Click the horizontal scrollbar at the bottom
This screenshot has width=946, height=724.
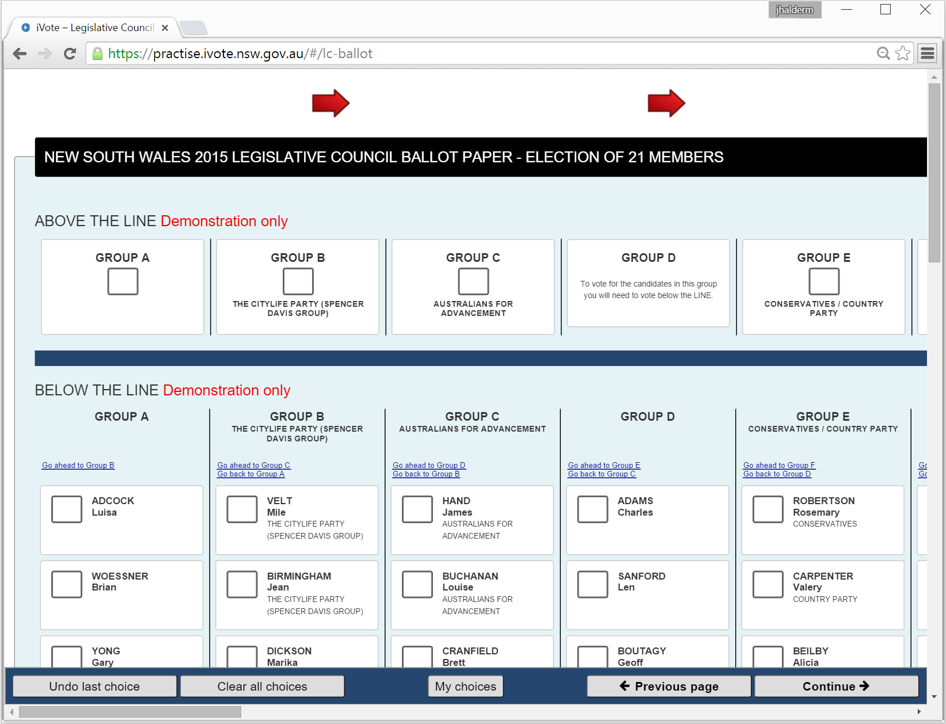[x=130, y=712]
